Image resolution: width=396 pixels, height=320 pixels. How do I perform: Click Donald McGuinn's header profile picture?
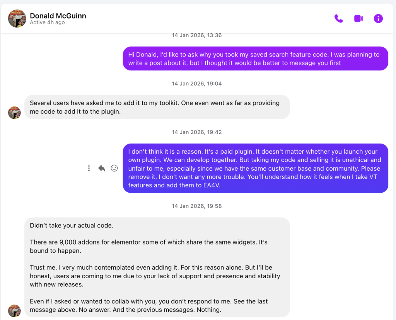click(x=17, y=19)
